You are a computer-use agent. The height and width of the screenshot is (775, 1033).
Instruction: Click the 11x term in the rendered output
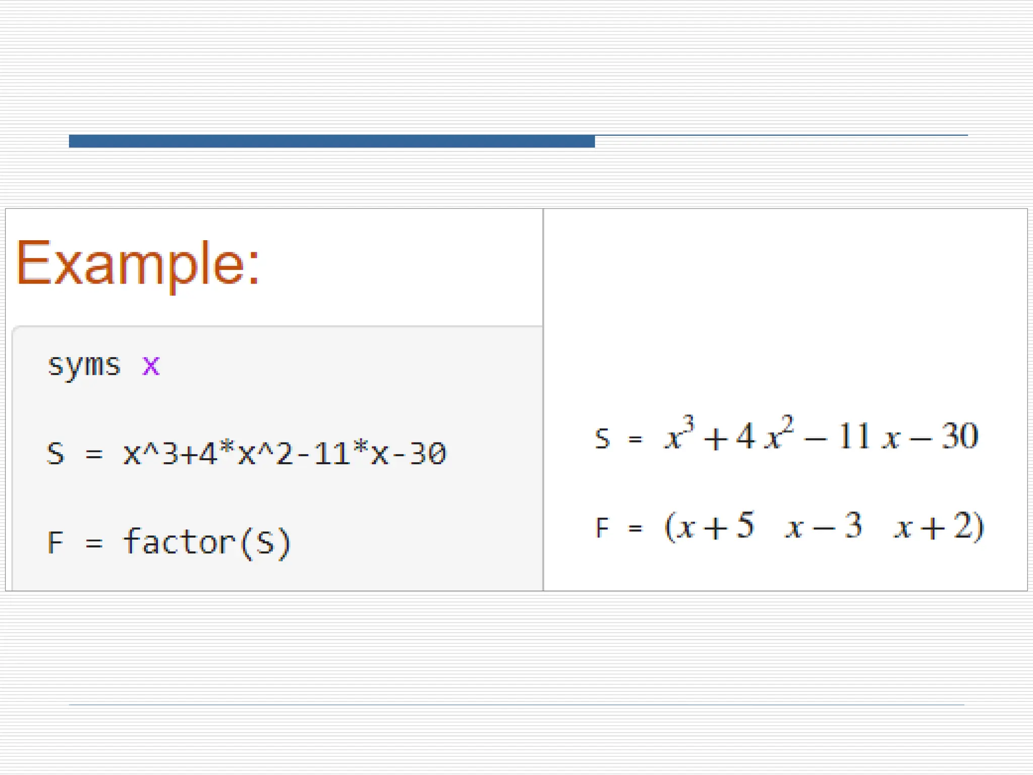click(869, 436)
